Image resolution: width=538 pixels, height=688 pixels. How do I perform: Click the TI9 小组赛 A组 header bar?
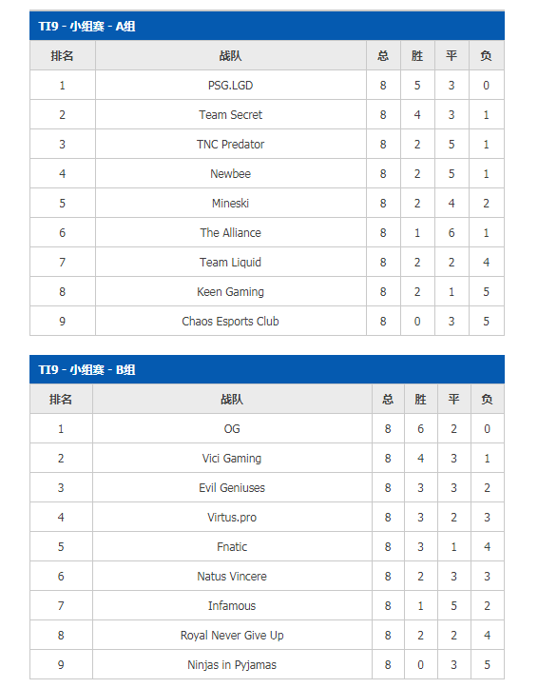pos(267,26)
